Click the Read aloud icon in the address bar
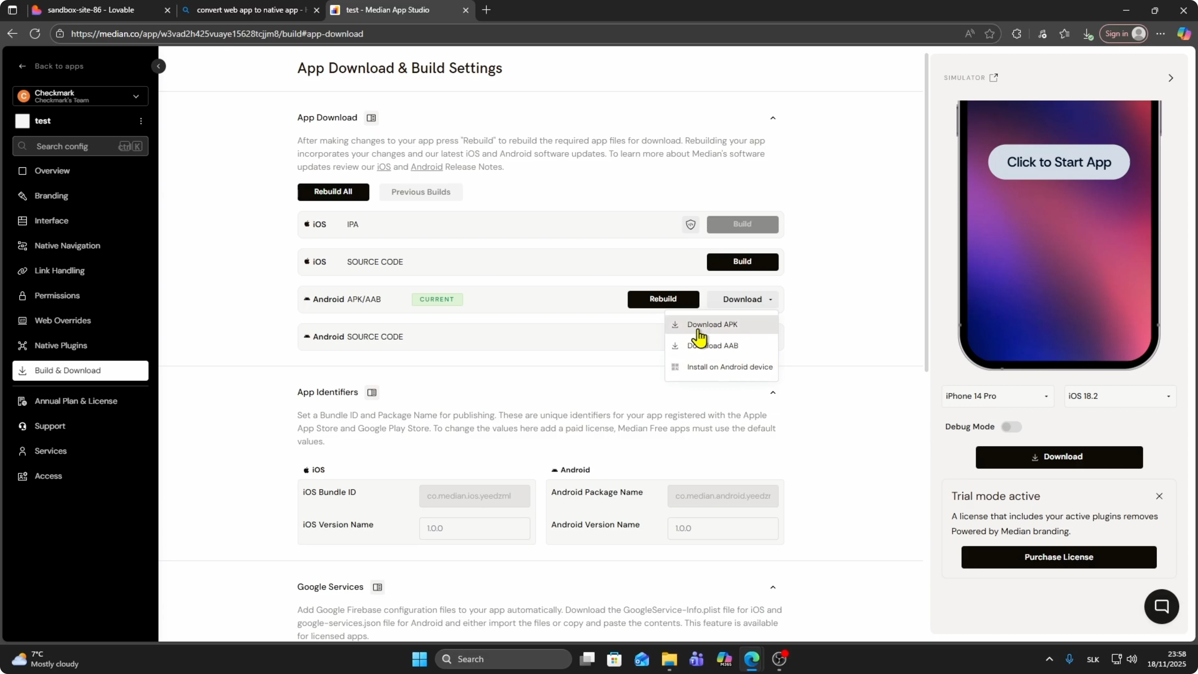 [x=970, y=34]
